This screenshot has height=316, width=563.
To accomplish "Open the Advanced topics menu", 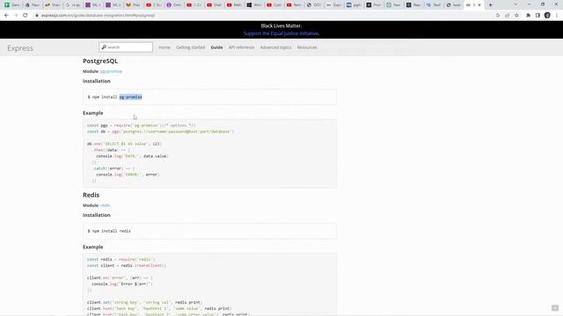I will tap(275, 47).
